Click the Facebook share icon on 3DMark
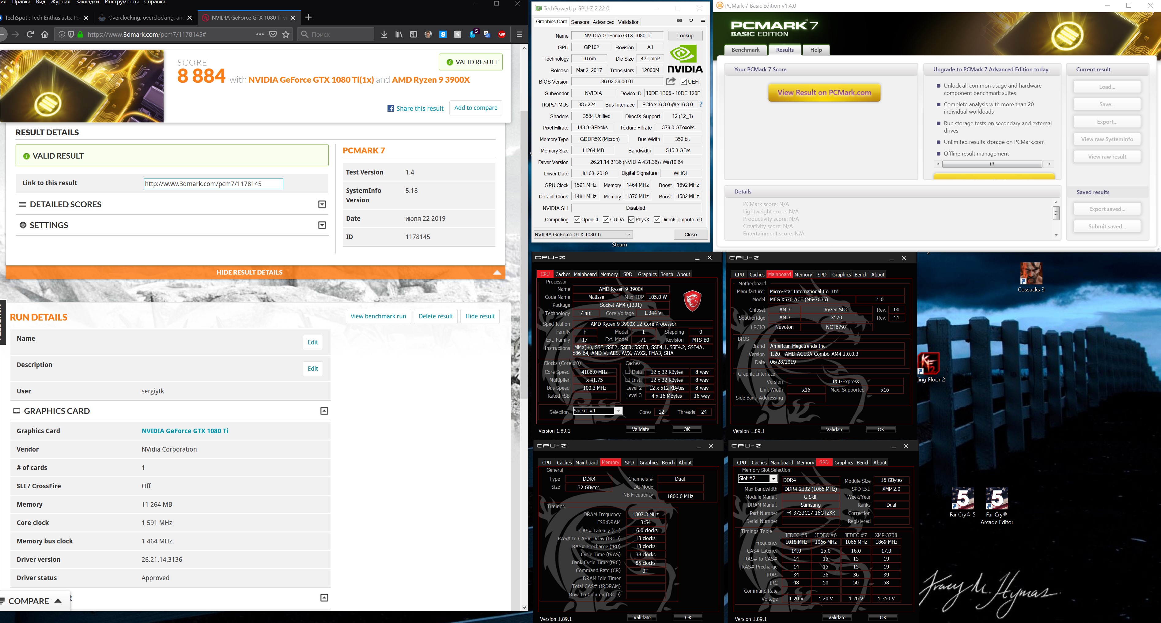 tap(391, 109)
